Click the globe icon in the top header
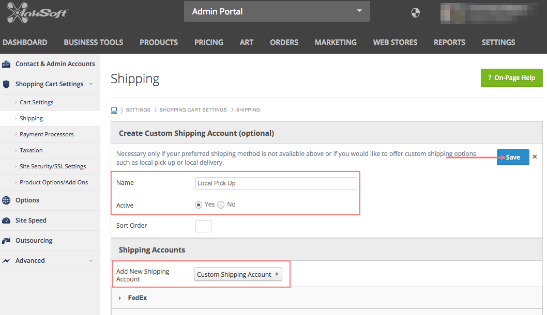 (x=415, y=13)
